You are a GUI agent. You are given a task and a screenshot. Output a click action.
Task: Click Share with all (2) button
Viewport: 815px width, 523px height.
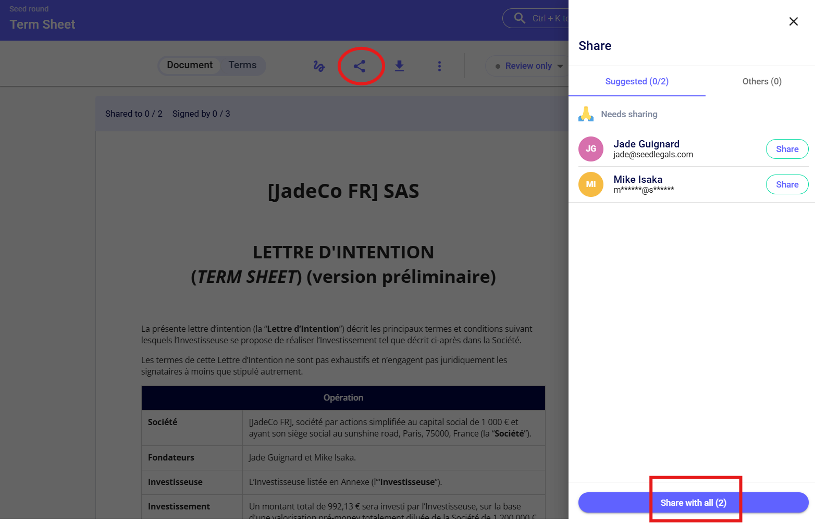tap(693, 503)
